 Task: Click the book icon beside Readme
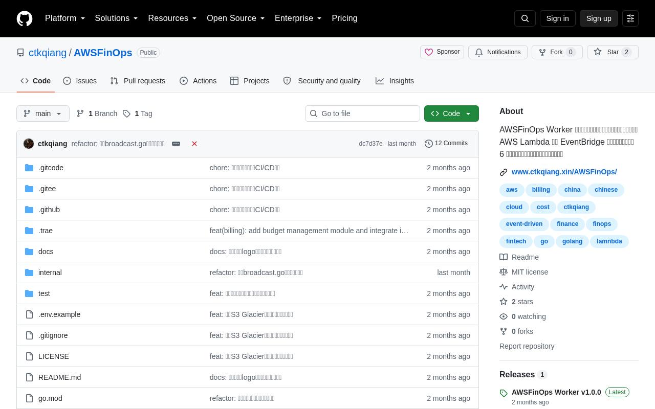504,257
